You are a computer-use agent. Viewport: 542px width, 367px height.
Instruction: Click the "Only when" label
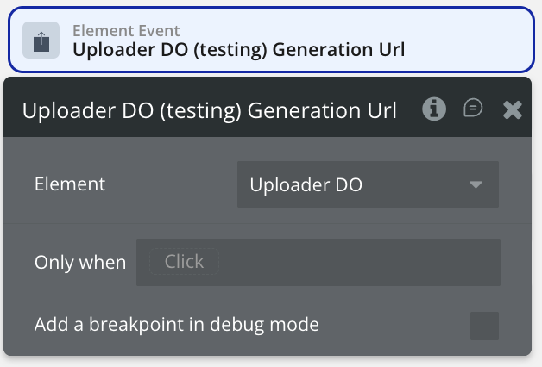[x=80, y=262]
